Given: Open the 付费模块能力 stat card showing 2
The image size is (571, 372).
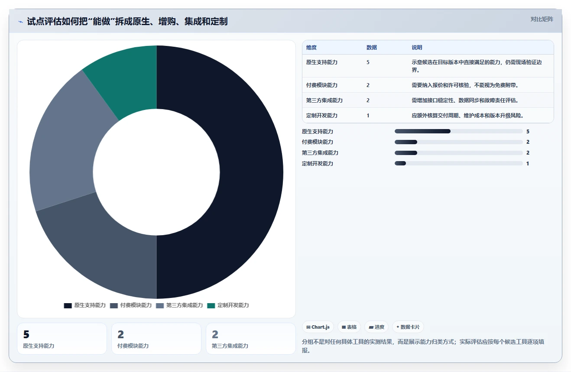Looking at the screenshot, I should pyautogui.click(x=156, y=339).
